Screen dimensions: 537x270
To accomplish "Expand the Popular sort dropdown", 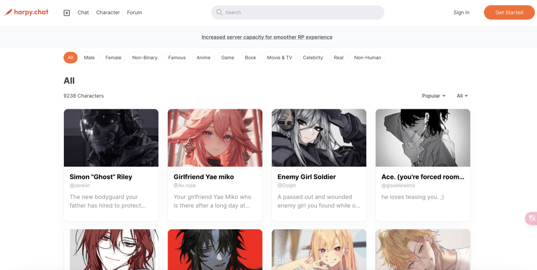I will (x=434, y=96).
